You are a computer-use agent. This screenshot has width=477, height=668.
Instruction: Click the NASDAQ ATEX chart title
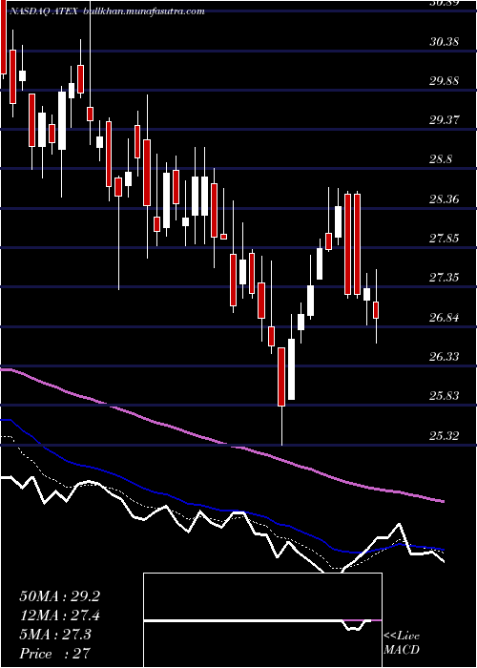tap(43, 11)
